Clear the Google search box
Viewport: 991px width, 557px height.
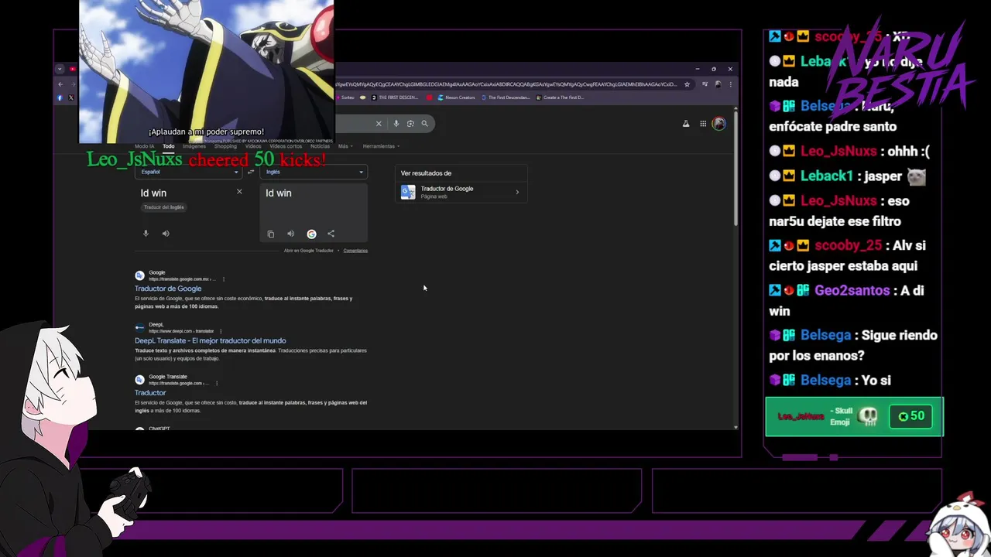coord(379,123)
